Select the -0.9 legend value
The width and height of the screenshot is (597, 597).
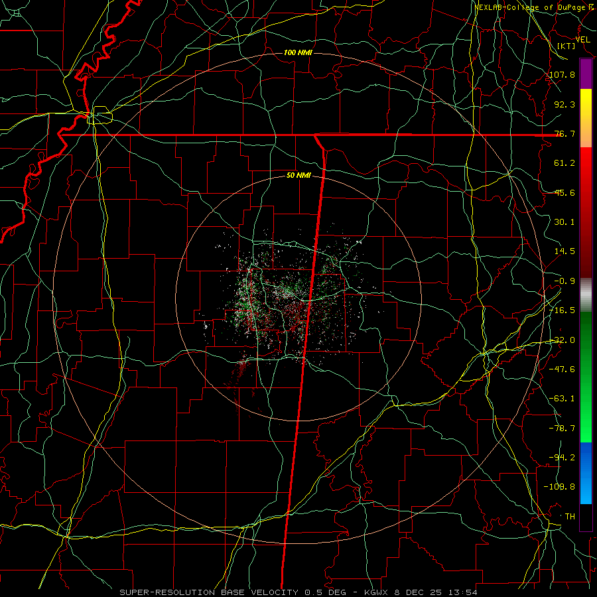(564, 281)
